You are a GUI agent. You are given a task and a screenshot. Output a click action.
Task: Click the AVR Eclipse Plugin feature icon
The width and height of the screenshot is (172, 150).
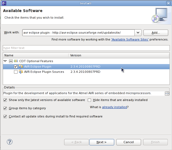pyautogui.click(x=21, y=67)
